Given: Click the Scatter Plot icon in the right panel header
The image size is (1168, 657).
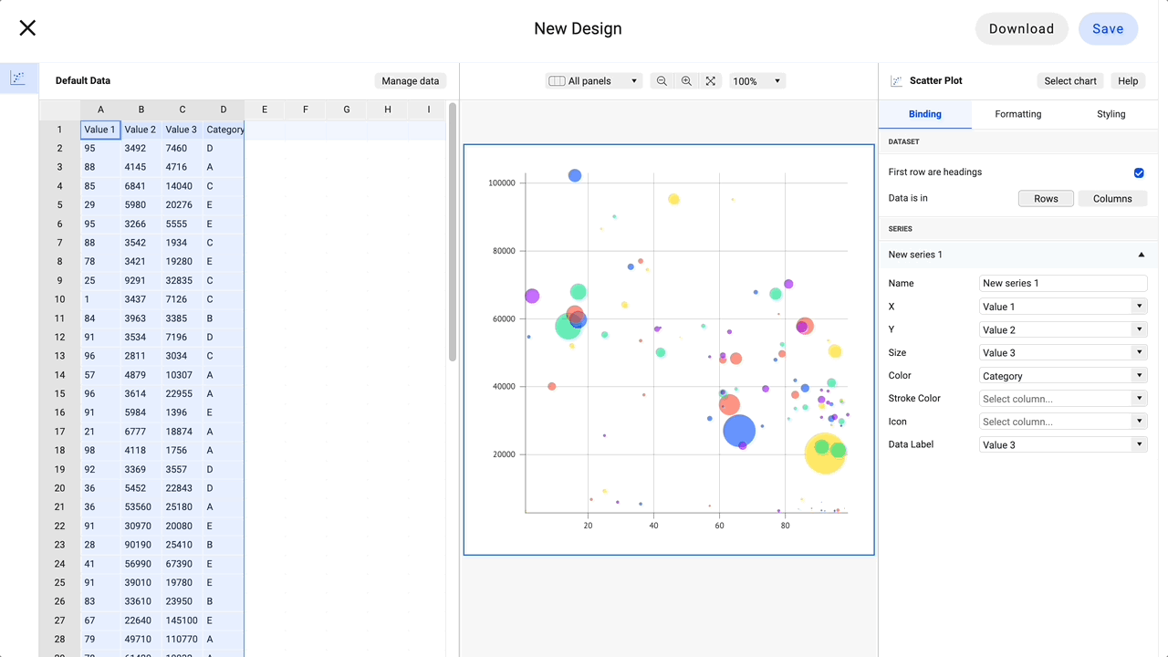Looking at the screenshot, I should [895, 80].
